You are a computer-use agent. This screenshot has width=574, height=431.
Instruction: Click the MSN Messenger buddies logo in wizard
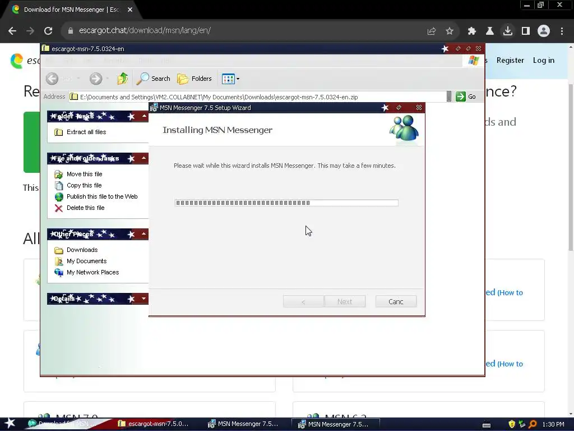[404, 129]
